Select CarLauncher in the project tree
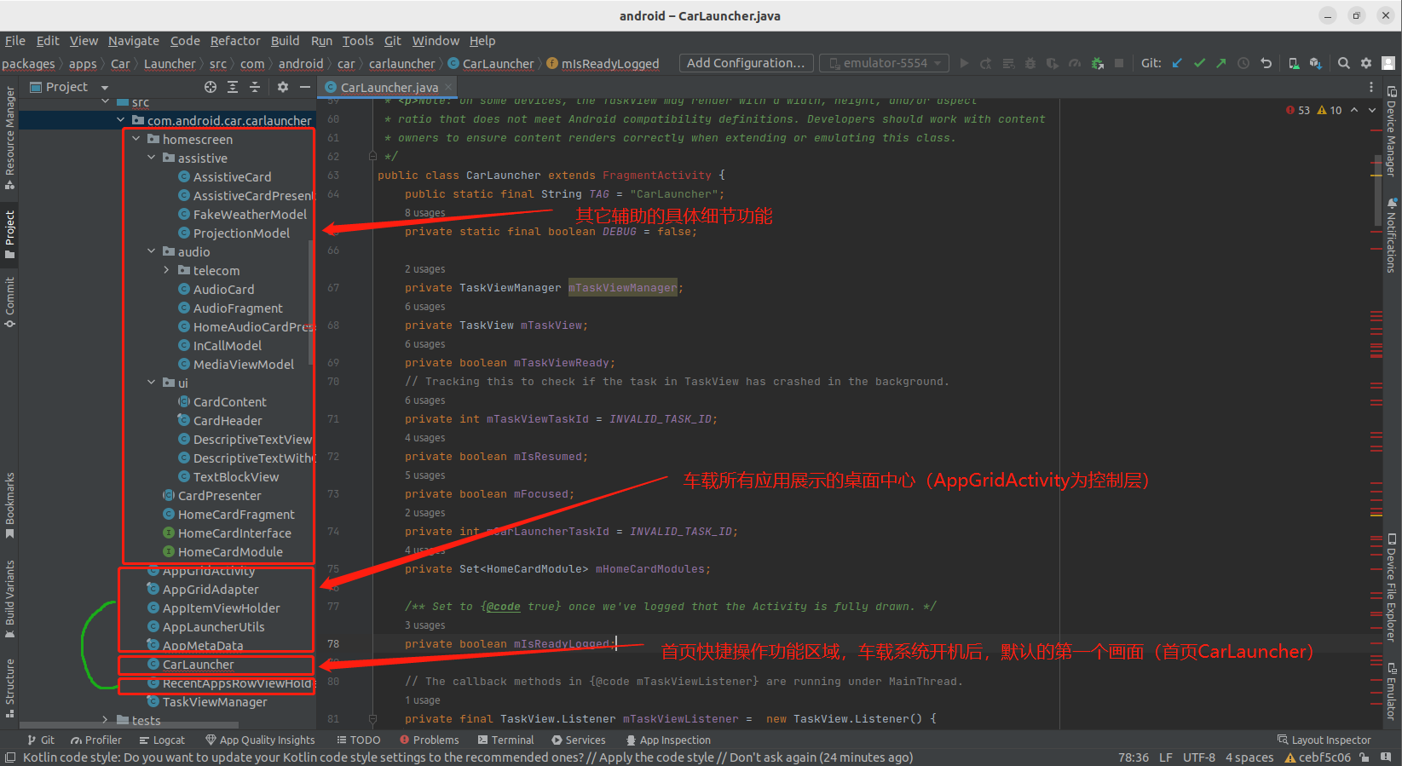The image size is (1402, 766). (198, 665)
